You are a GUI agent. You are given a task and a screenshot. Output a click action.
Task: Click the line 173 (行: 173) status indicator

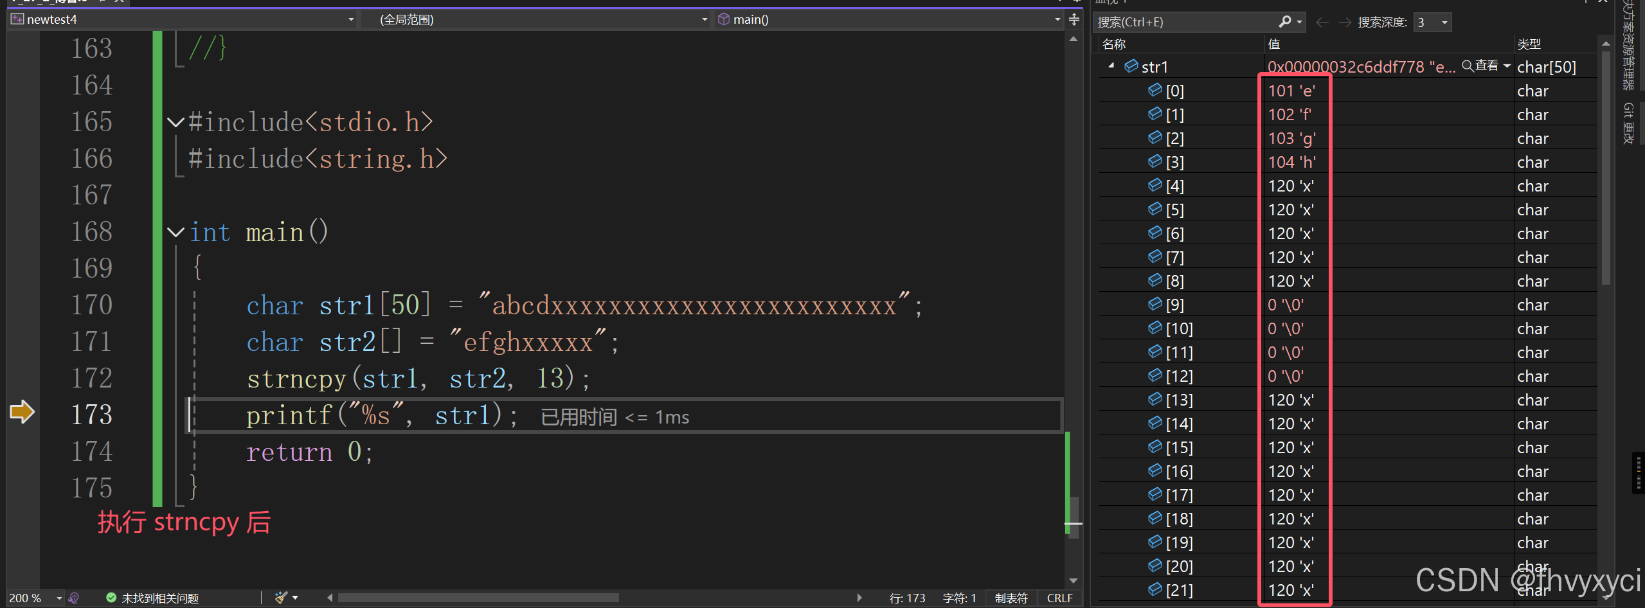click(907, 598)
